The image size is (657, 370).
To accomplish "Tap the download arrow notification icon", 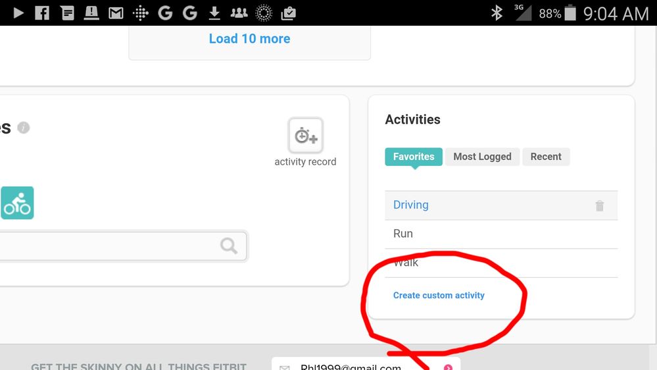I will pos(214,13).
